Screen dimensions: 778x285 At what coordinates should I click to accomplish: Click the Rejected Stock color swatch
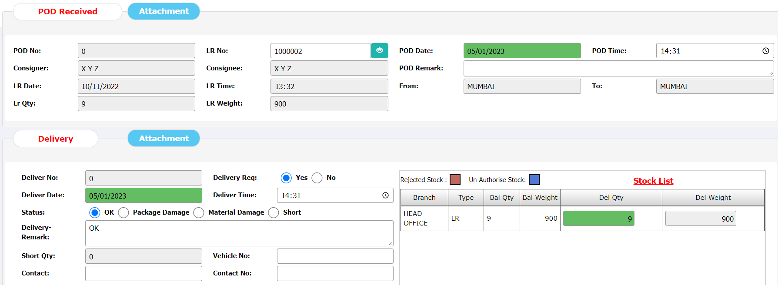(455, 180)
